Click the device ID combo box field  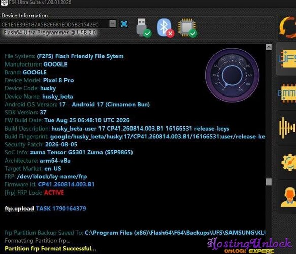coord(58,24)
